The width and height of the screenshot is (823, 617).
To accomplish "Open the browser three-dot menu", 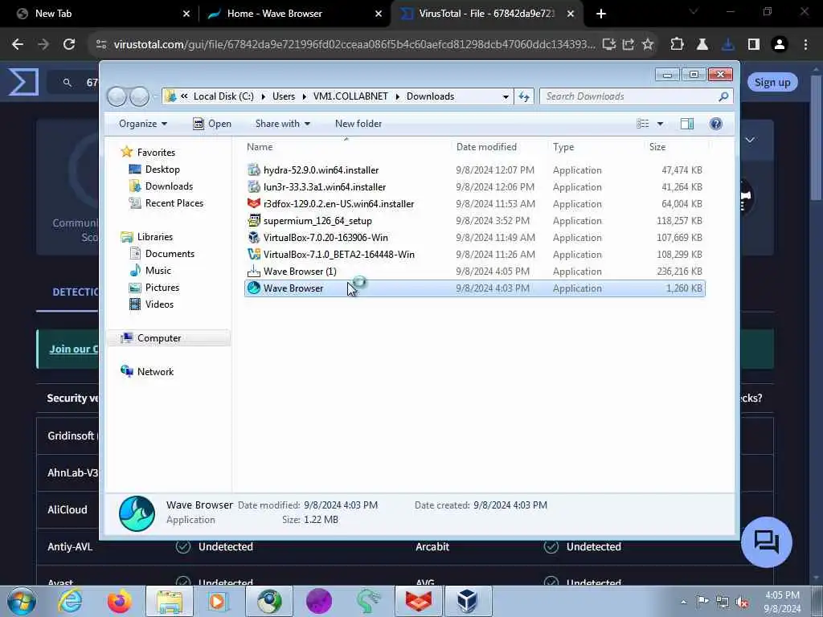I will point(805,44).
